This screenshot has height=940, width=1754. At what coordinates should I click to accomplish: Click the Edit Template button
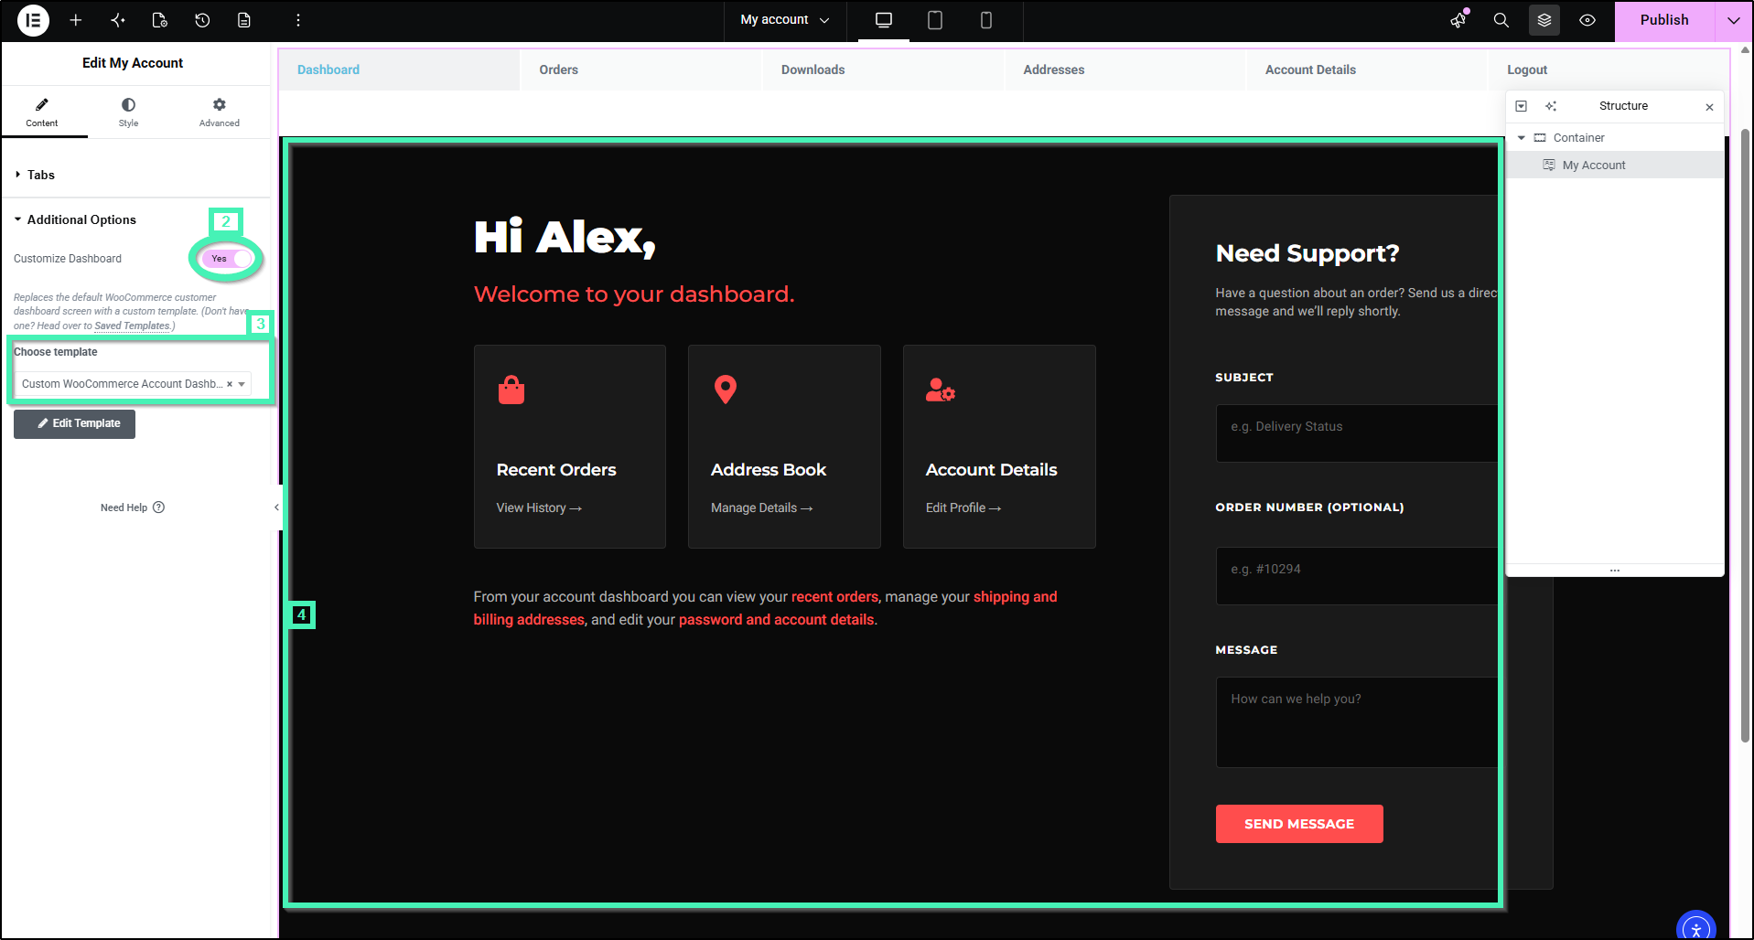[x=74, y=423]
